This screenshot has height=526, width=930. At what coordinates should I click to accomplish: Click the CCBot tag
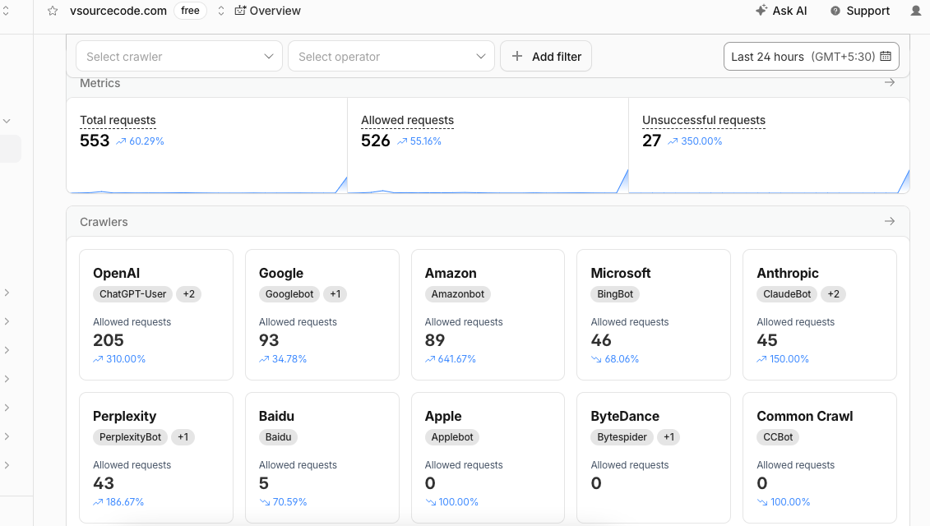(x=778, y=437)
